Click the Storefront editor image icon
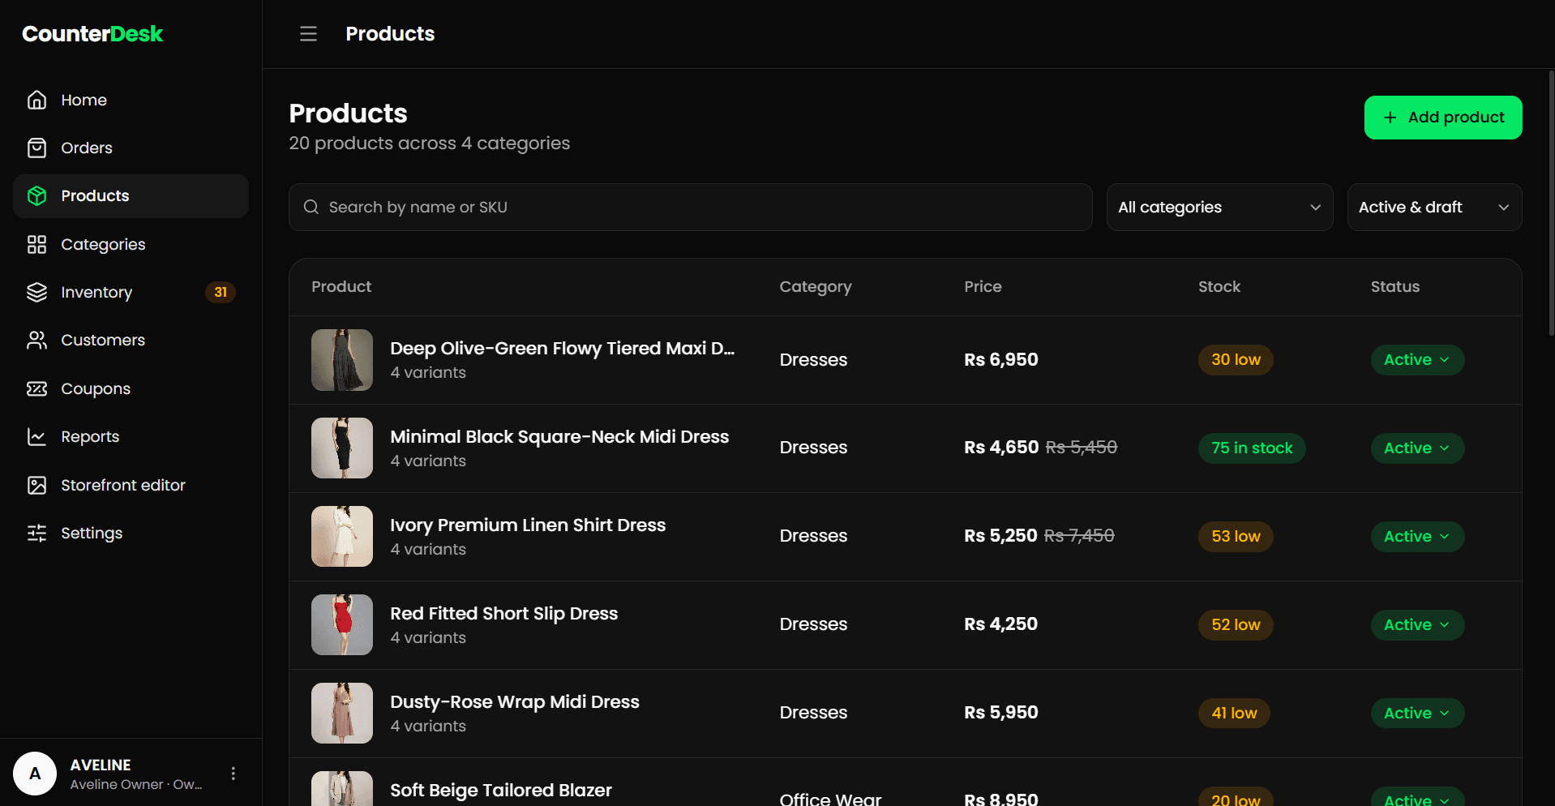The width and height of the screenshot is (1555, 806). (36, 485)
